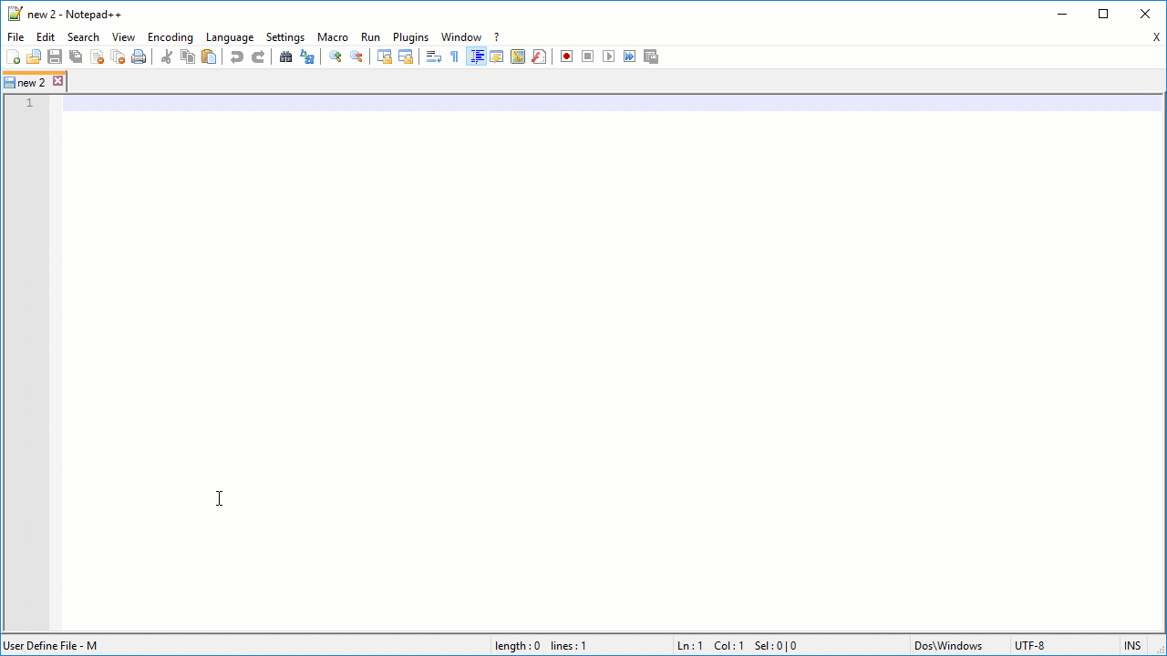Close the 'new 2' tab with red X

pos(57,81)
